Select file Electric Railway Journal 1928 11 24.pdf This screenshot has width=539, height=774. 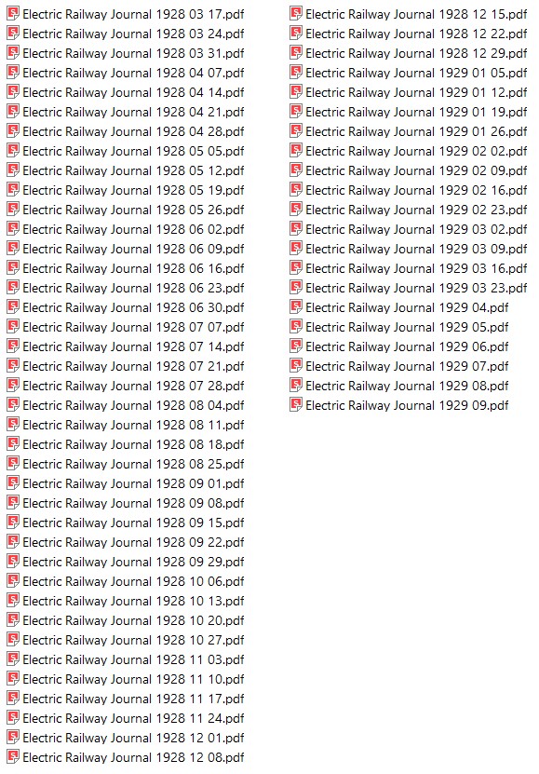(x=126, y=718)
